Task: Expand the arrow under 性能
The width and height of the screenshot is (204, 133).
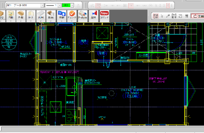Action: coord(62,21)
